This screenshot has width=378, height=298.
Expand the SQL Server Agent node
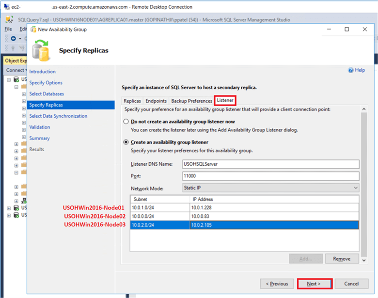[x=16, y=201]
